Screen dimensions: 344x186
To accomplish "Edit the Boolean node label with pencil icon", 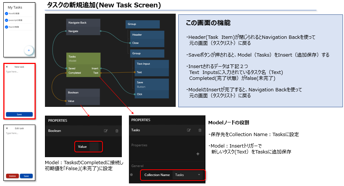I will coord(106,131).
